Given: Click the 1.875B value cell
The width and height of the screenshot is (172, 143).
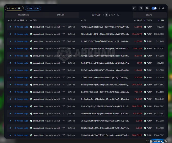Looking at the screenshot, I should point(138,41).
